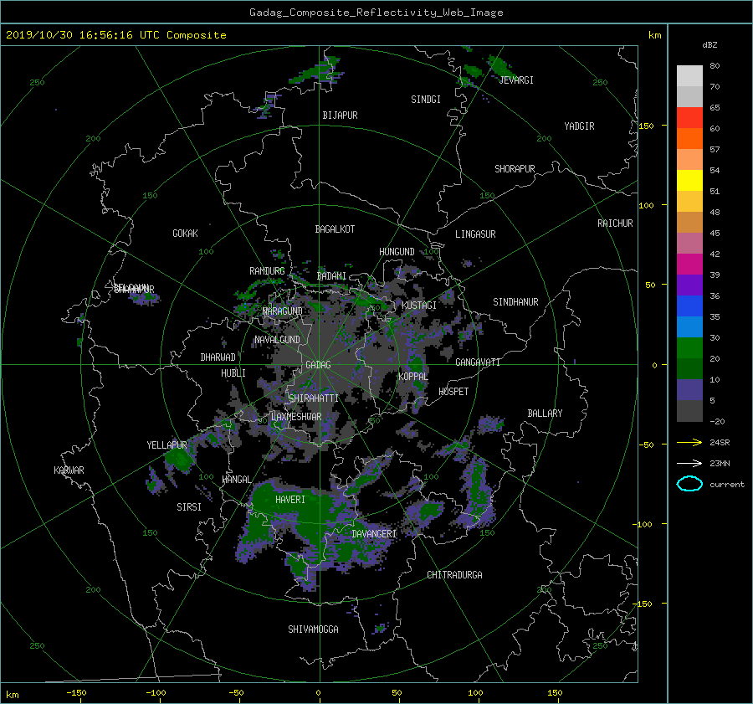This screenshot has width=753, height=704.
Task: Click the yellow 51 dBZ color swatch
Action: (x=689, y=180)
